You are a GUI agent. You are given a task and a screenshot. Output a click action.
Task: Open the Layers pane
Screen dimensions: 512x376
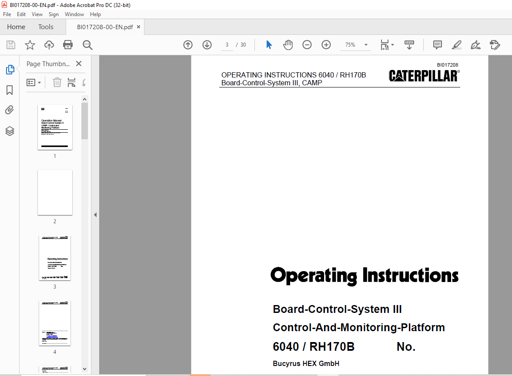[x=10, y=131]
